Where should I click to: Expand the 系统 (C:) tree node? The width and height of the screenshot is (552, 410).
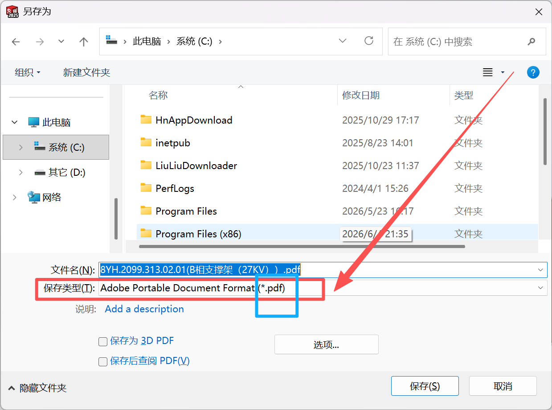pos(21,147)
